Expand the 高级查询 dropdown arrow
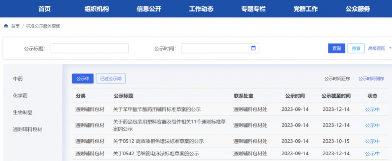Image resolution: width=392 pixels, height=161 pixels. pos(390,48)
